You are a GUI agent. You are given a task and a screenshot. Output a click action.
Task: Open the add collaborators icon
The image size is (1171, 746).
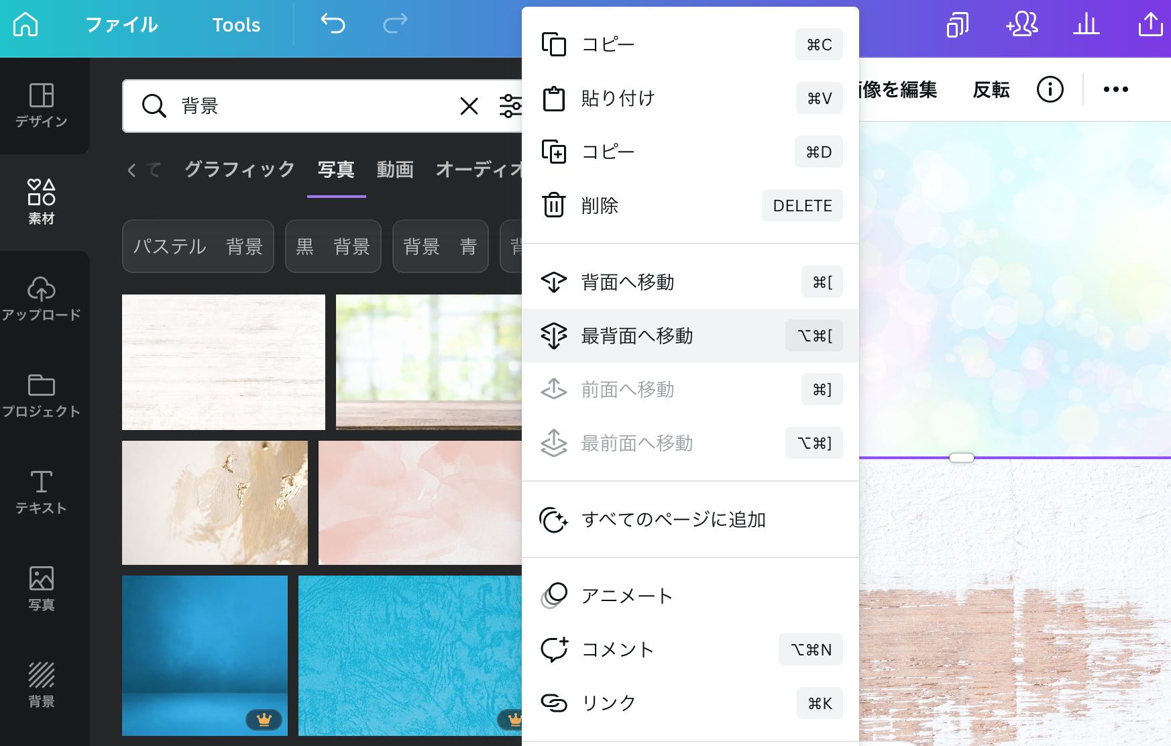(1022, 25)
